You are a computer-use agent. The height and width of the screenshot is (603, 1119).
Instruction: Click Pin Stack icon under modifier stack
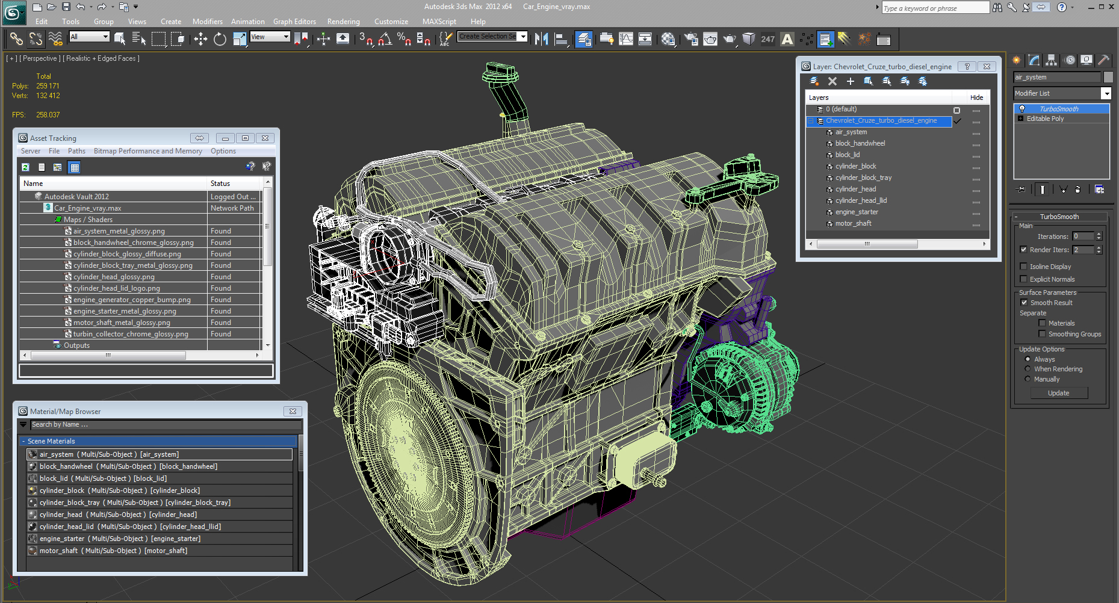pos(1021,189)
